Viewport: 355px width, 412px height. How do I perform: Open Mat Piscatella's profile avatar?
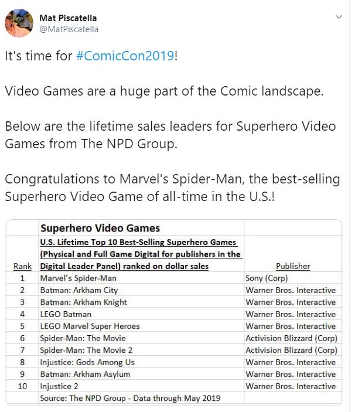19,23
